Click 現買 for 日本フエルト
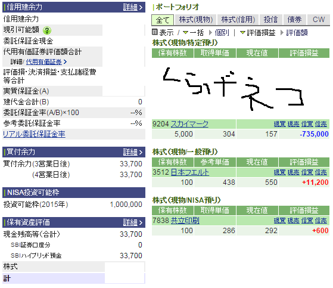This screenshot has width=333, height=288. [x=280, y=172]
